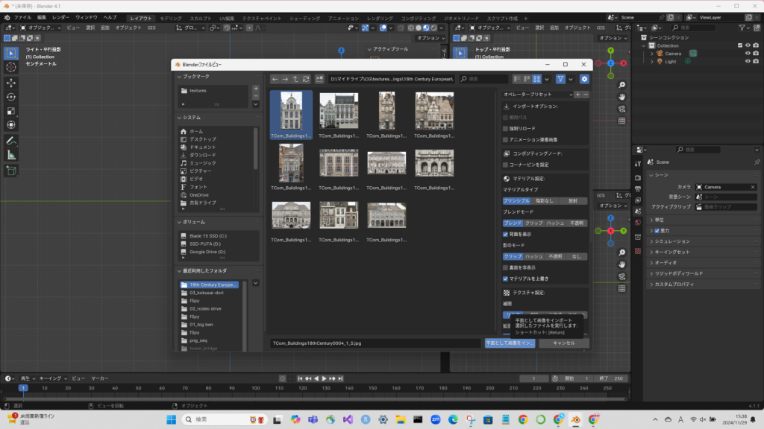Click the file filter funnel icon

click(x=560, y=79)
